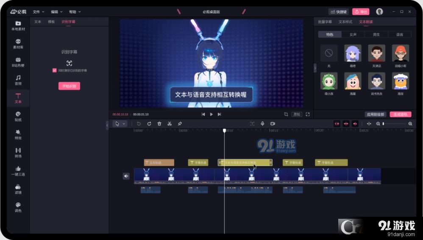
Task: Select the orange 文本轨道 clip on timeline
Action: click(159, 162)
